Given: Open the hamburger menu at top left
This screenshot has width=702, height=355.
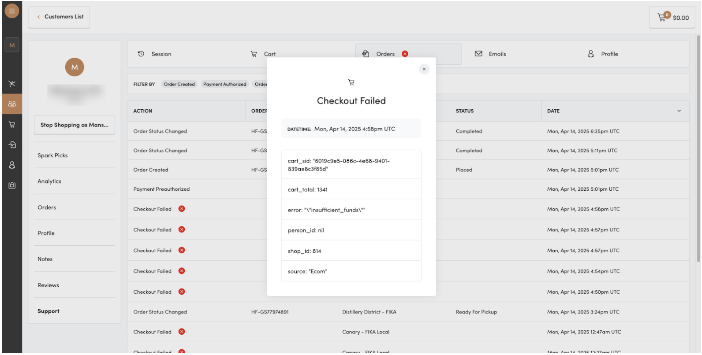Looking at the screenshot, I should point(12,11).
